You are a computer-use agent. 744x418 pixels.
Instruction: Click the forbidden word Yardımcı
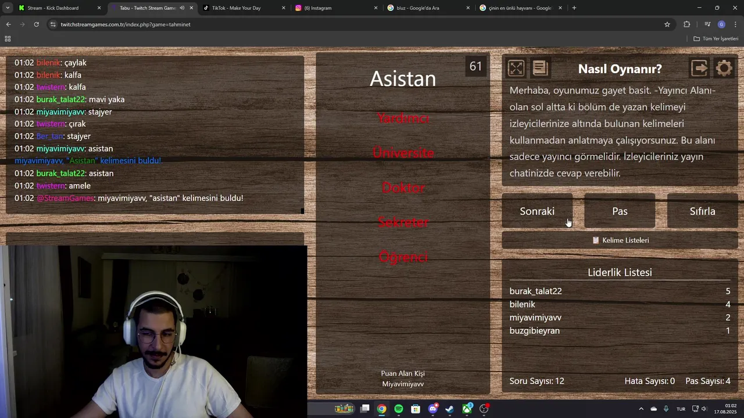pos(403,118)
